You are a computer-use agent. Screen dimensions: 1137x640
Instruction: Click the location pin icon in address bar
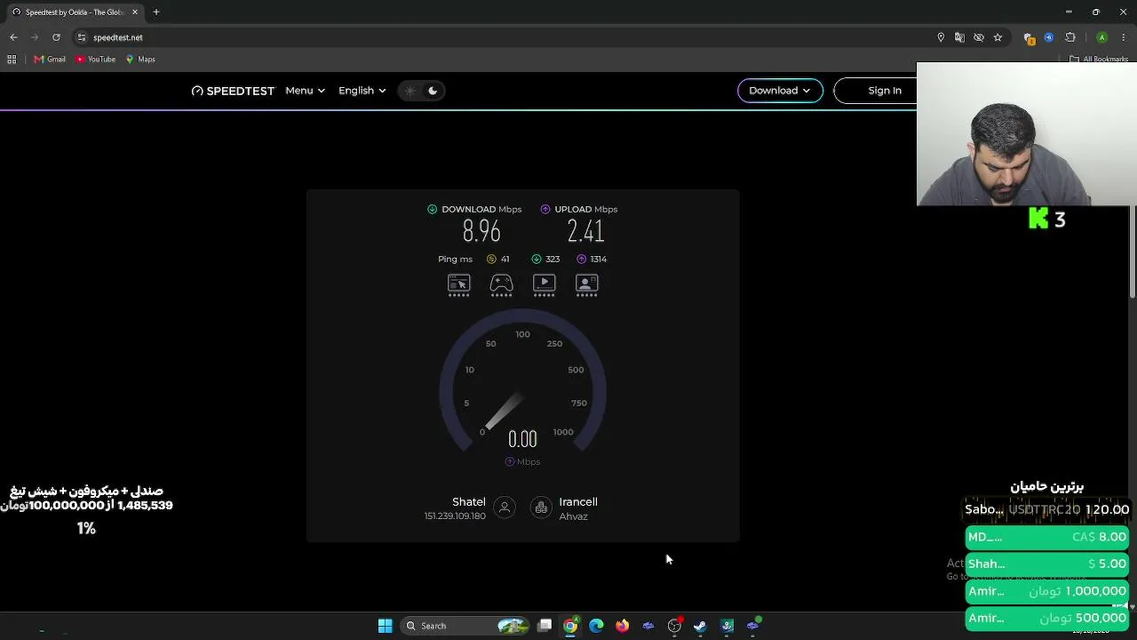[941, 37]
